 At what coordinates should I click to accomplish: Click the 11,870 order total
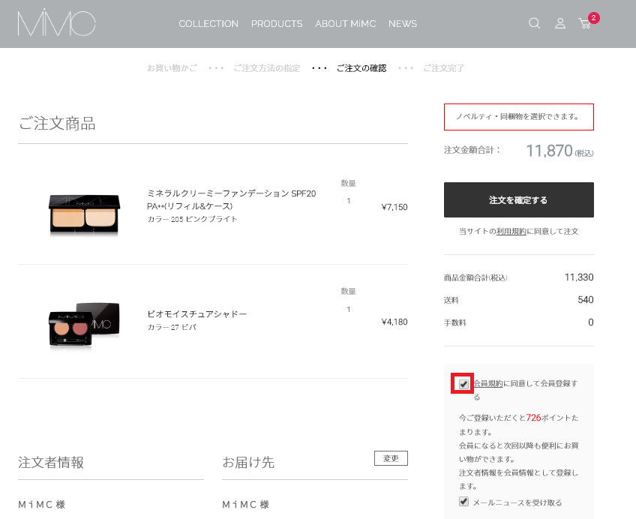[x=549, y=151]
